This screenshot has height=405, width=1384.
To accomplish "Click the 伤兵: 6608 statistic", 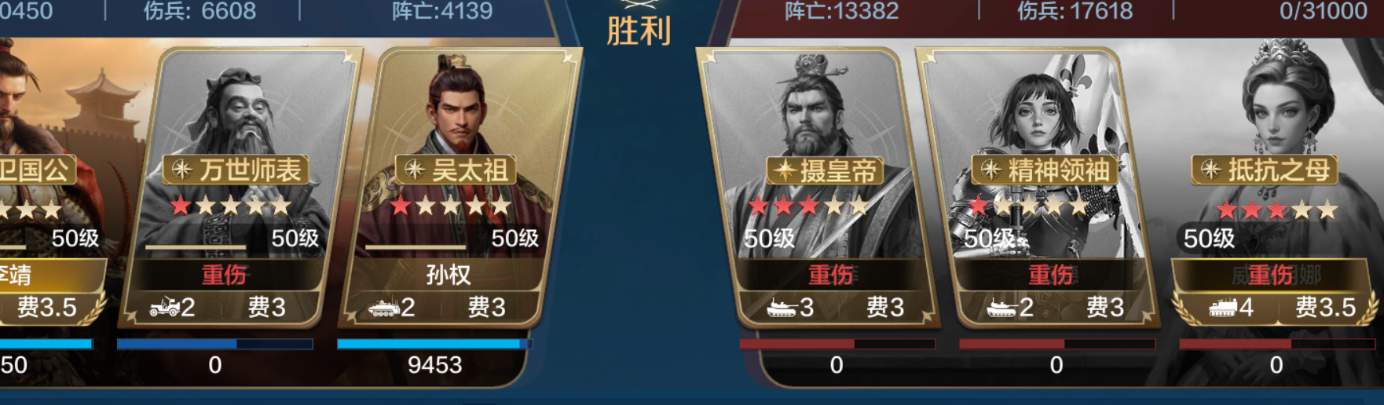I will (x=200, y=11).
